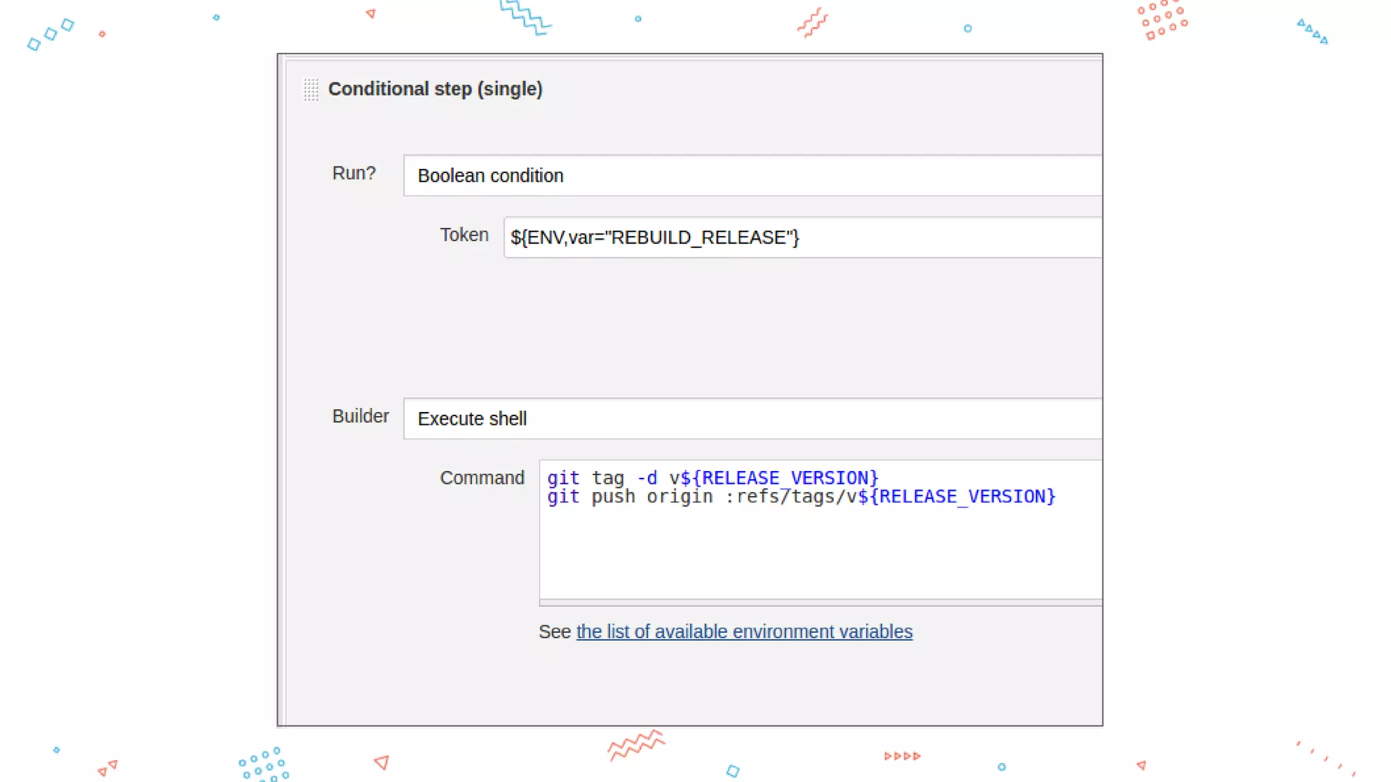Click the drag handle beside Conditional step
This screenshot has height=782, width=1391.
[310, 90]
